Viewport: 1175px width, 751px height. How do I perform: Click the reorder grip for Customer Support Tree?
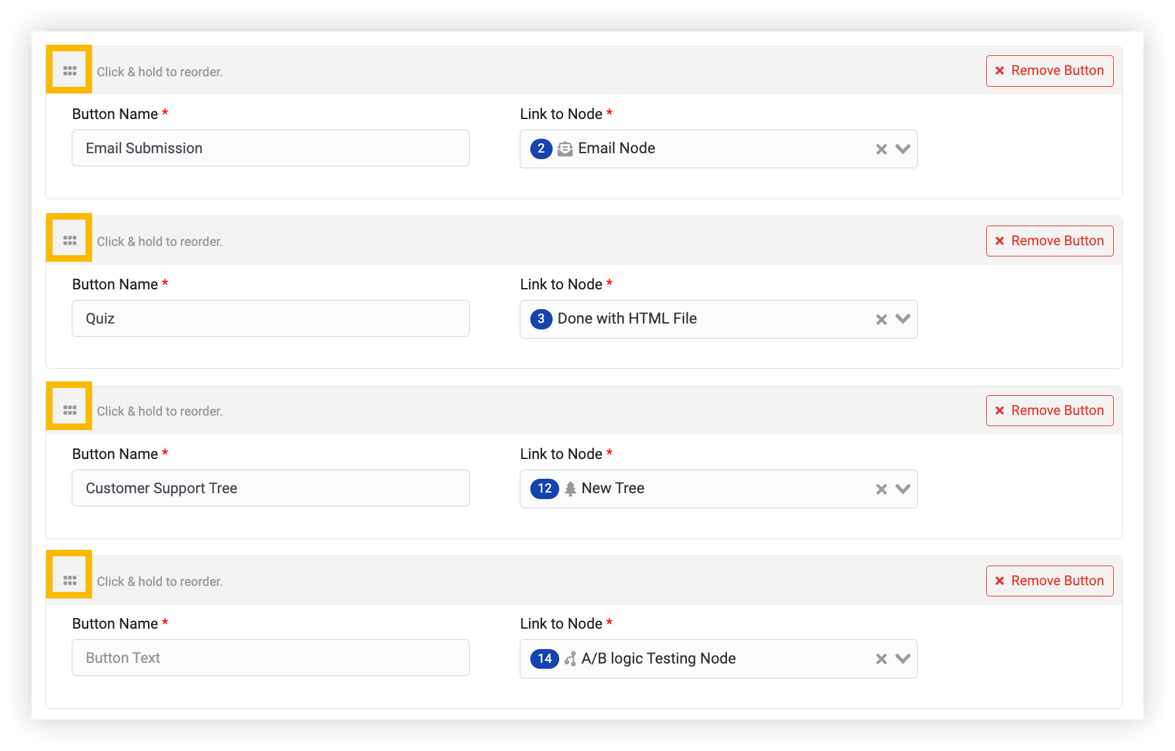[70, 410]
